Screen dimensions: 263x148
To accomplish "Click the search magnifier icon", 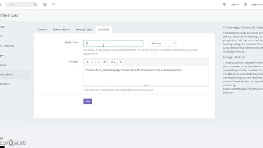I will tap(35, 5).
